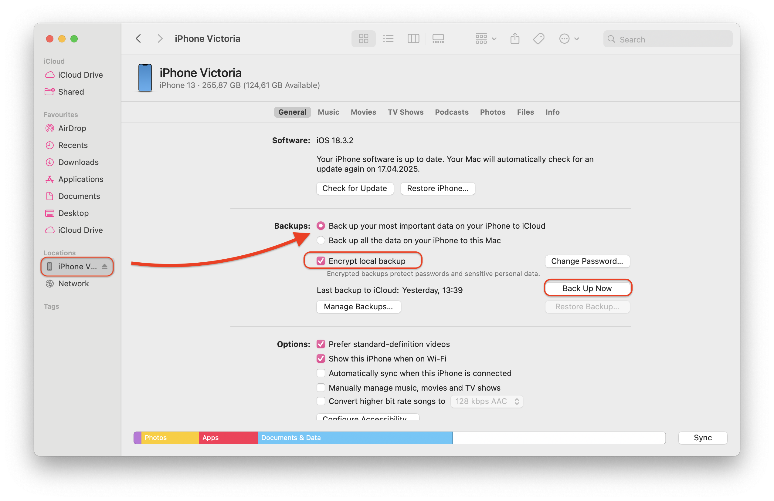Click the iPhone 13 storage info text
The height and width of the screenshot is (501, 774).
240,85
